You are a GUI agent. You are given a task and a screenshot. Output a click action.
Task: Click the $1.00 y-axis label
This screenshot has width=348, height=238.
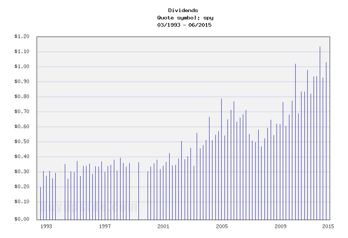click(x=22, y=67)
